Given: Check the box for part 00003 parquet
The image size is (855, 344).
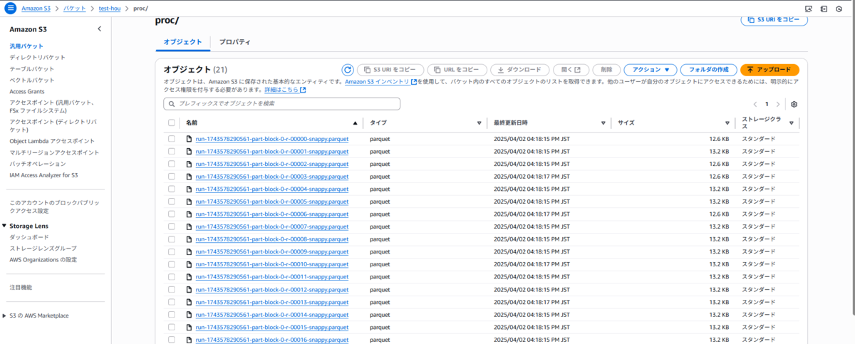Looking at the screenshot, I should (171, 176).
